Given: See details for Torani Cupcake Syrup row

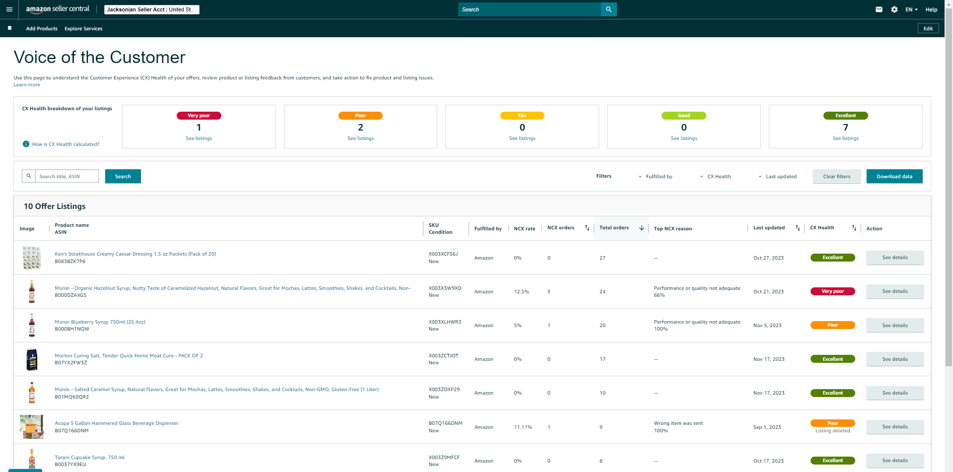Looking at the screenshot, I should coord(894,461).
